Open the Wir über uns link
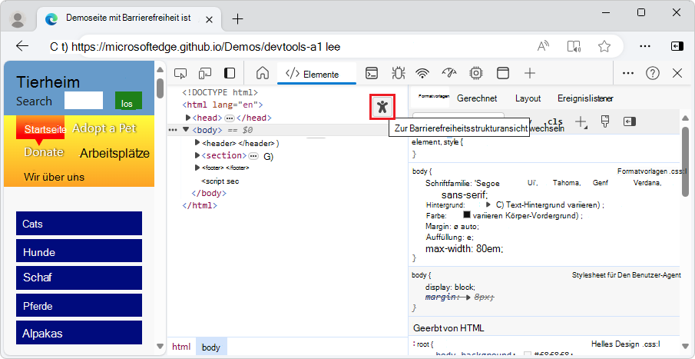The width and height of the screenshot is (695, 359). click(x=54, y=177)
